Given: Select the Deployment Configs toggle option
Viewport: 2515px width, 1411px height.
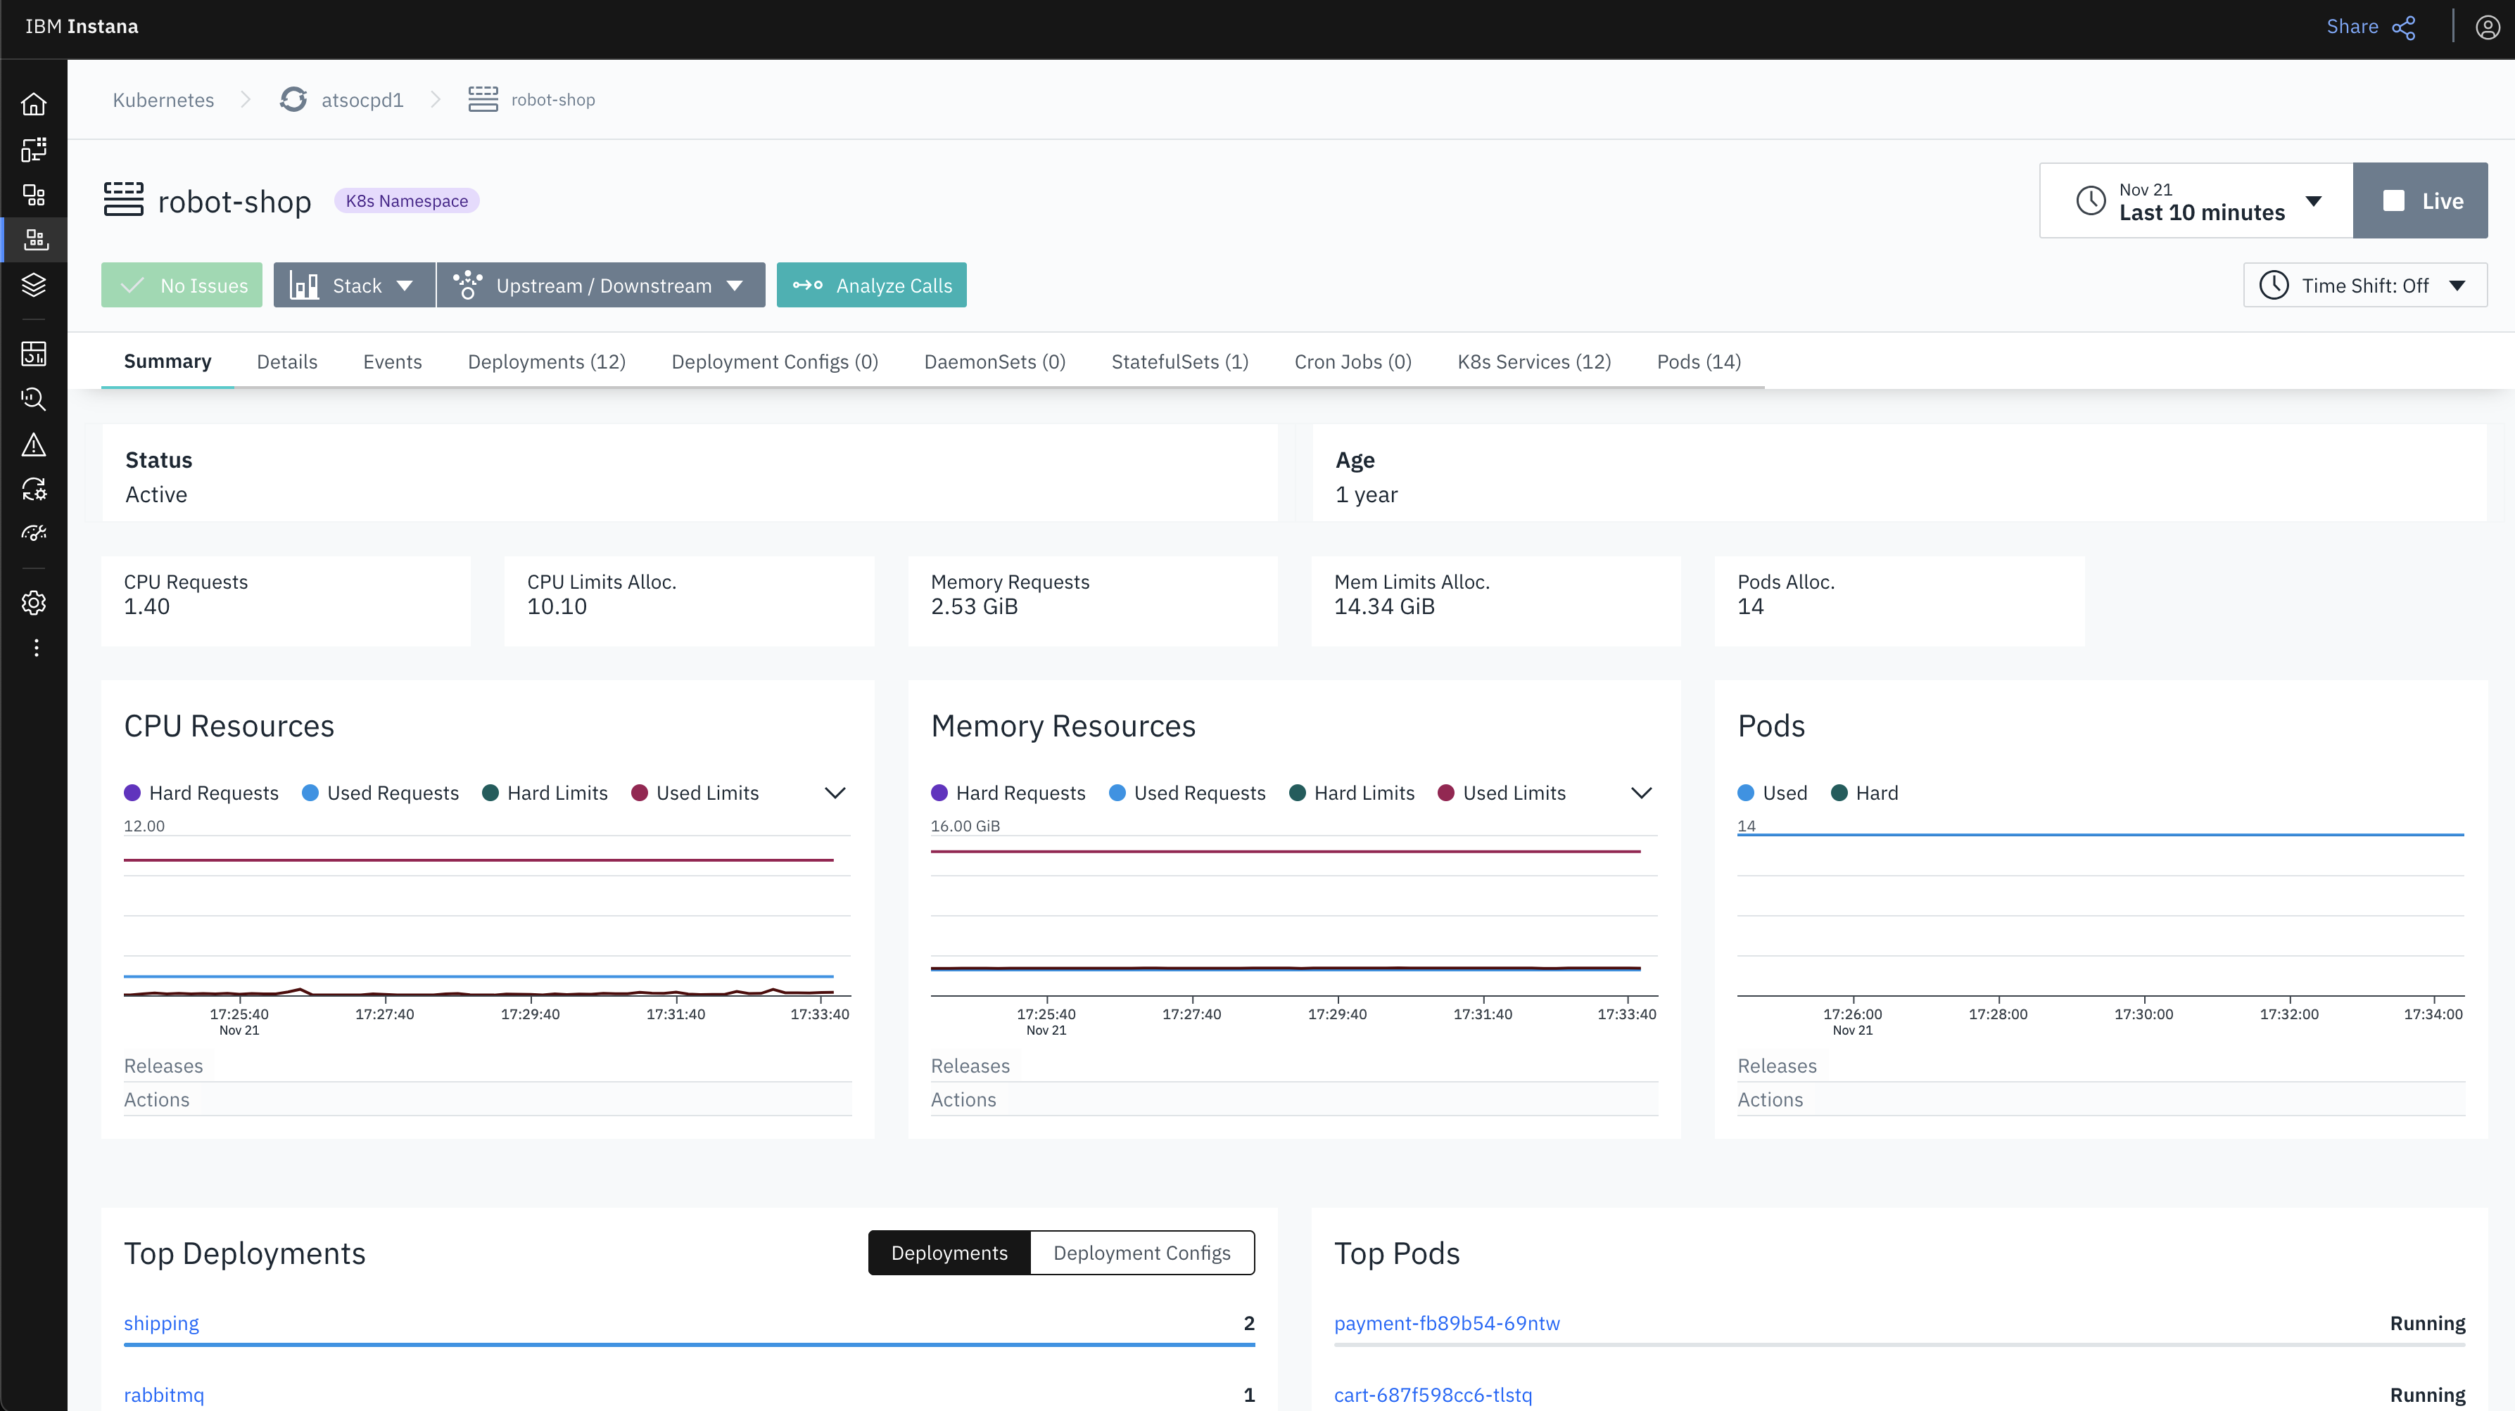Looking at the screenshot, I should coord(1142,1253).
